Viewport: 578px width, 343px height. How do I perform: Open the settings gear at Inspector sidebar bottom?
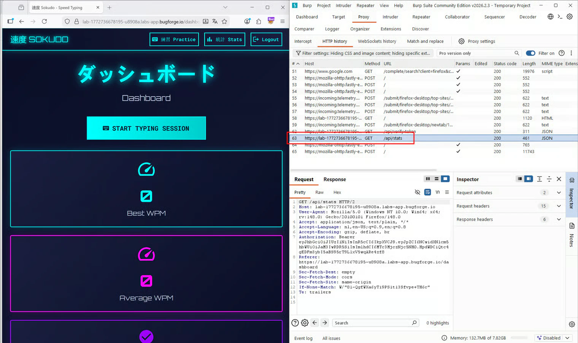[572, 324]
